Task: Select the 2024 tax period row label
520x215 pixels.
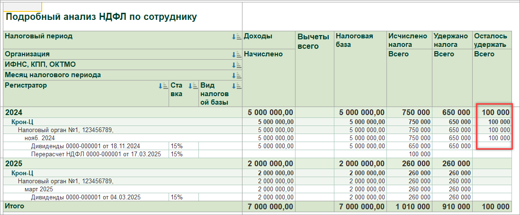Action: pyautogui.click(x=14, y=112)
